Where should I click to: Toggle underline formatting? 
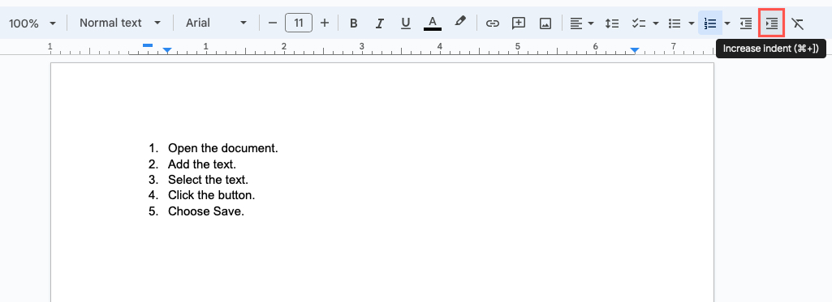coord(406,23)
